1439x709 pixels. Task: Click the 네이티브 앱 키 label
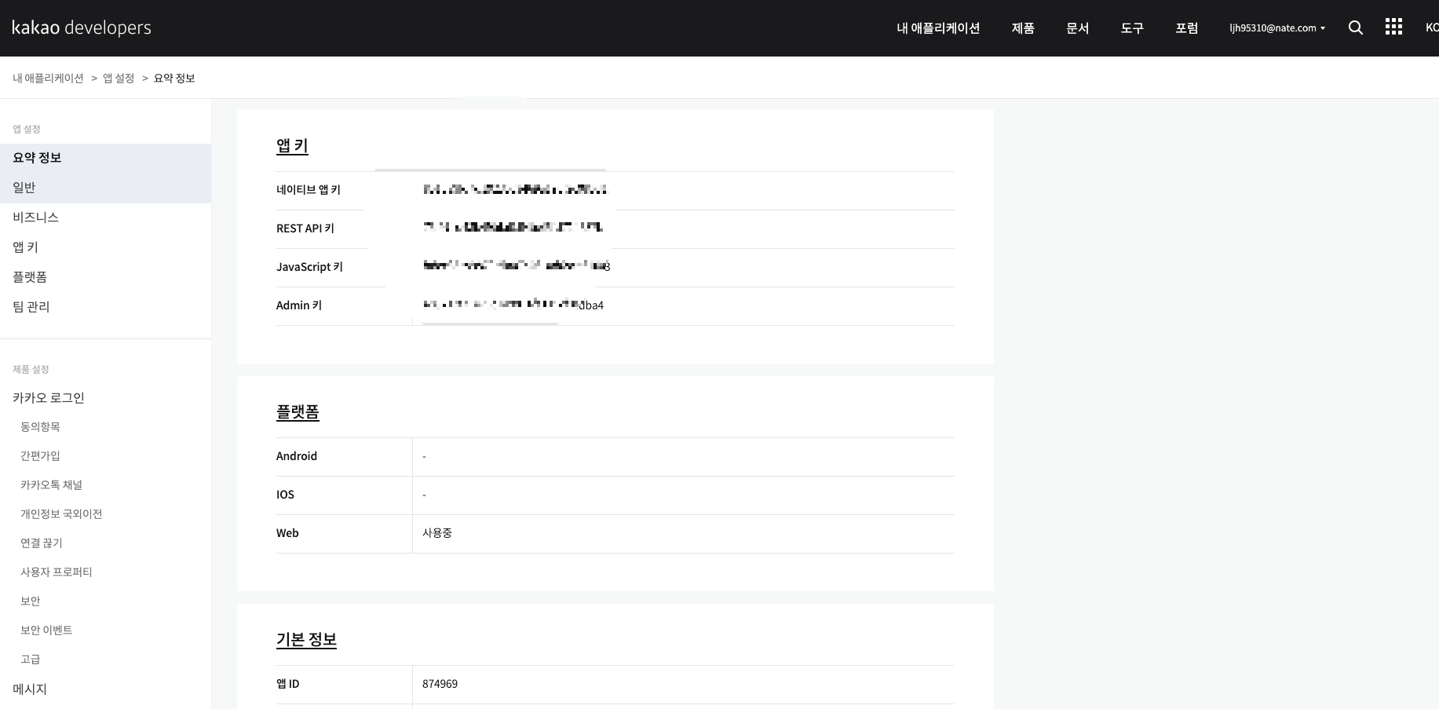(x=309, y=190)
